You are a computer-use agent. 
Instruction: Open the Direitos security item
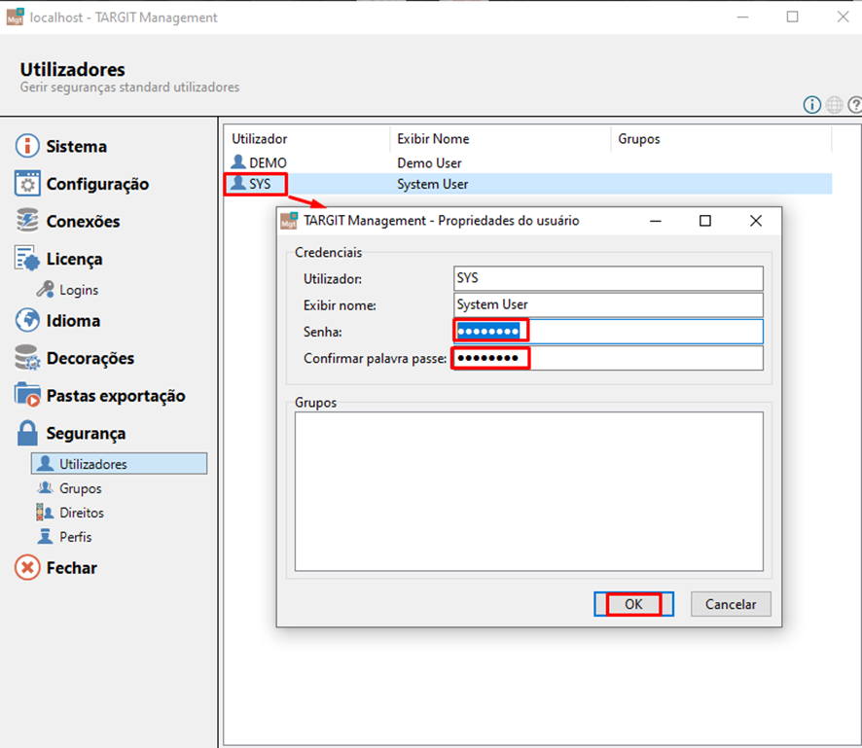[x=82, y=513]
